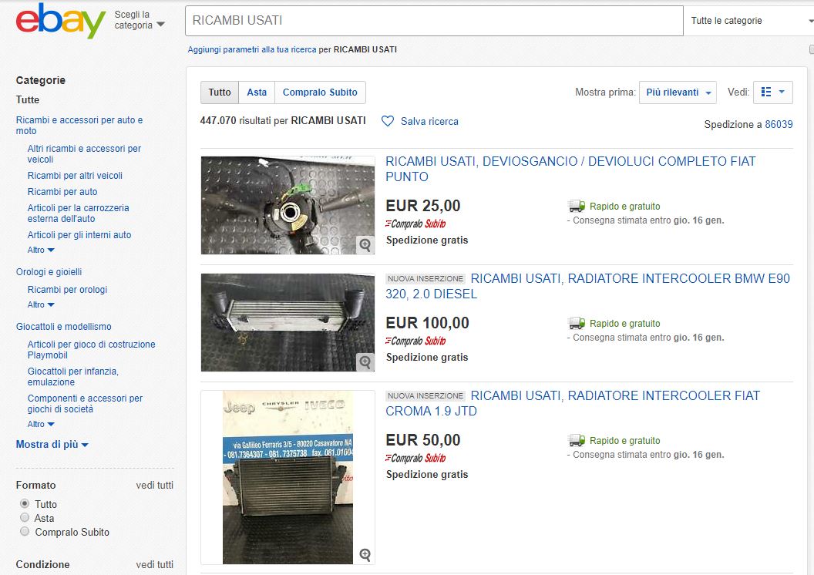Image resolution: width=814 pixels, height=575 pixels.
Task: Click the EUR 100,00 price
Action: pyautogui.click(x=427, y=323)
